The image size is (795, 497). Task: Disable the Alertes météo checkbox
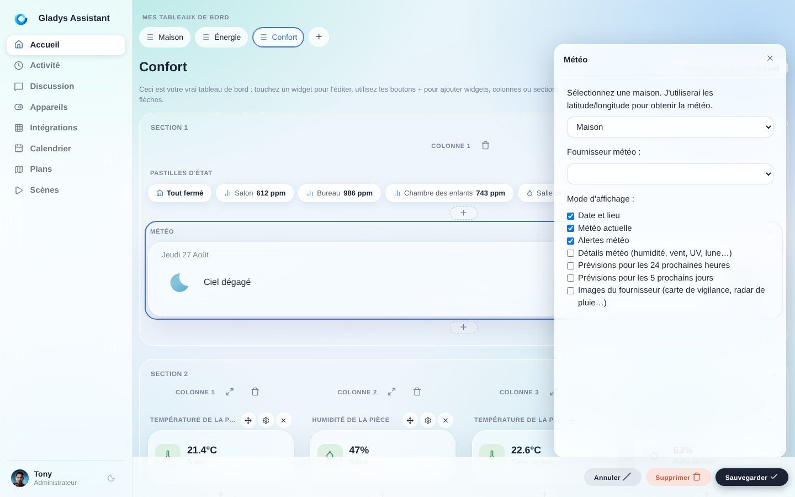coord(571,241)
